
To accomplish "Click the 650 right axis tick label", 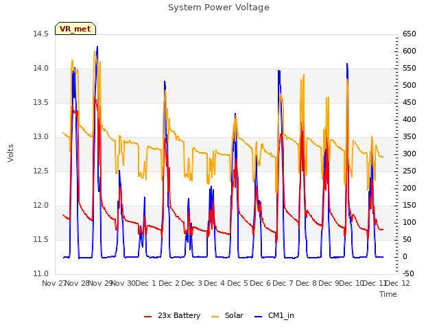I will pos(410,34).
